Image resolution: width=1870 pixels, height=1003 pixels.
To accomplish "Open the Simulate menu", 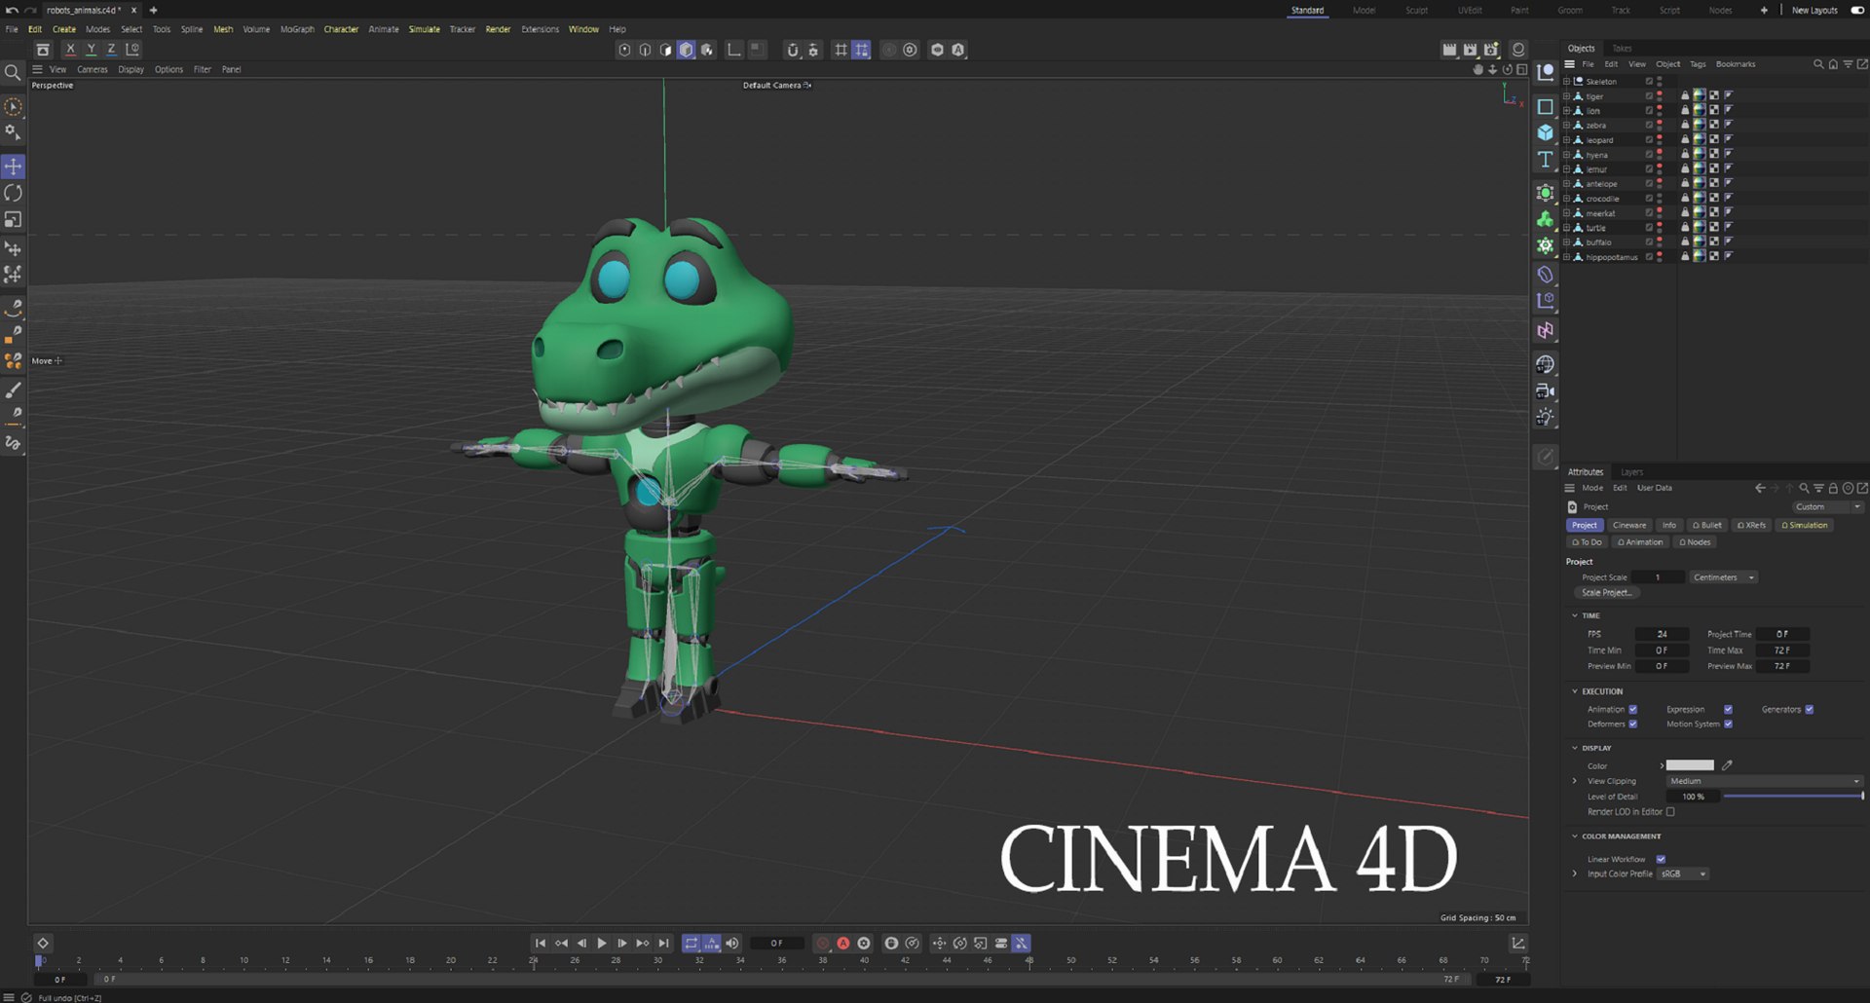I will (x=424, y=29).
